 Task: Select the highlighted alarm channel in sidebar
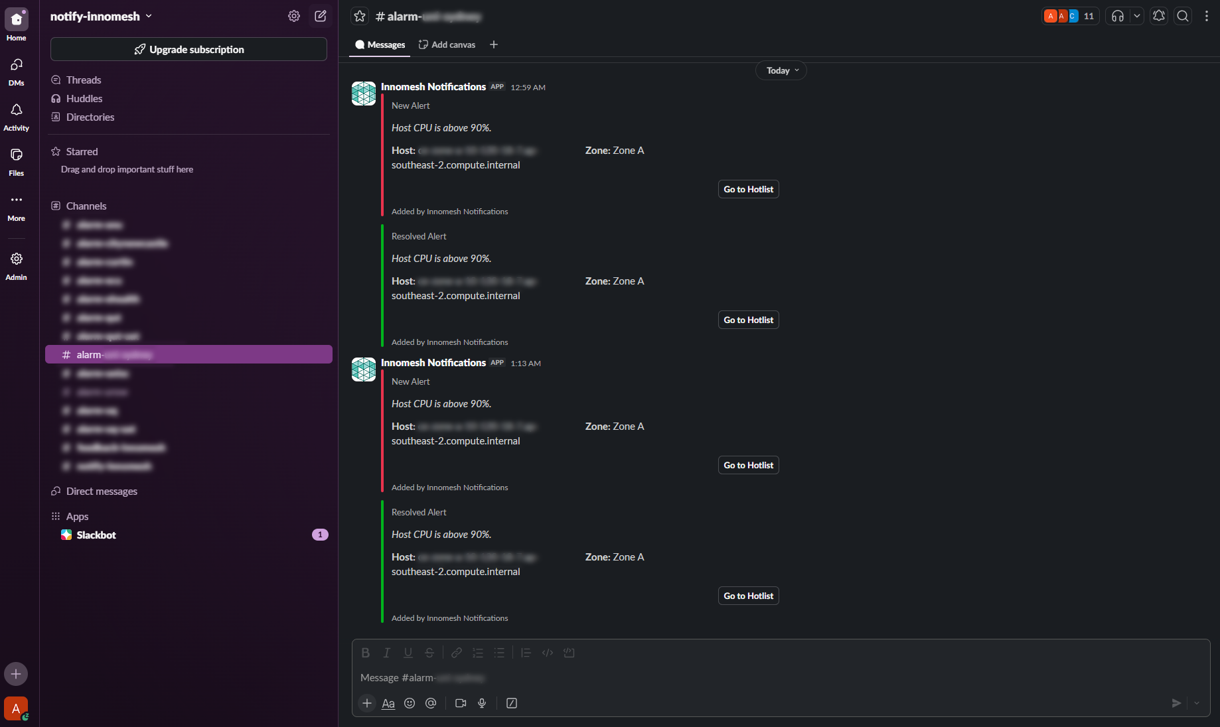coord(189,354)
